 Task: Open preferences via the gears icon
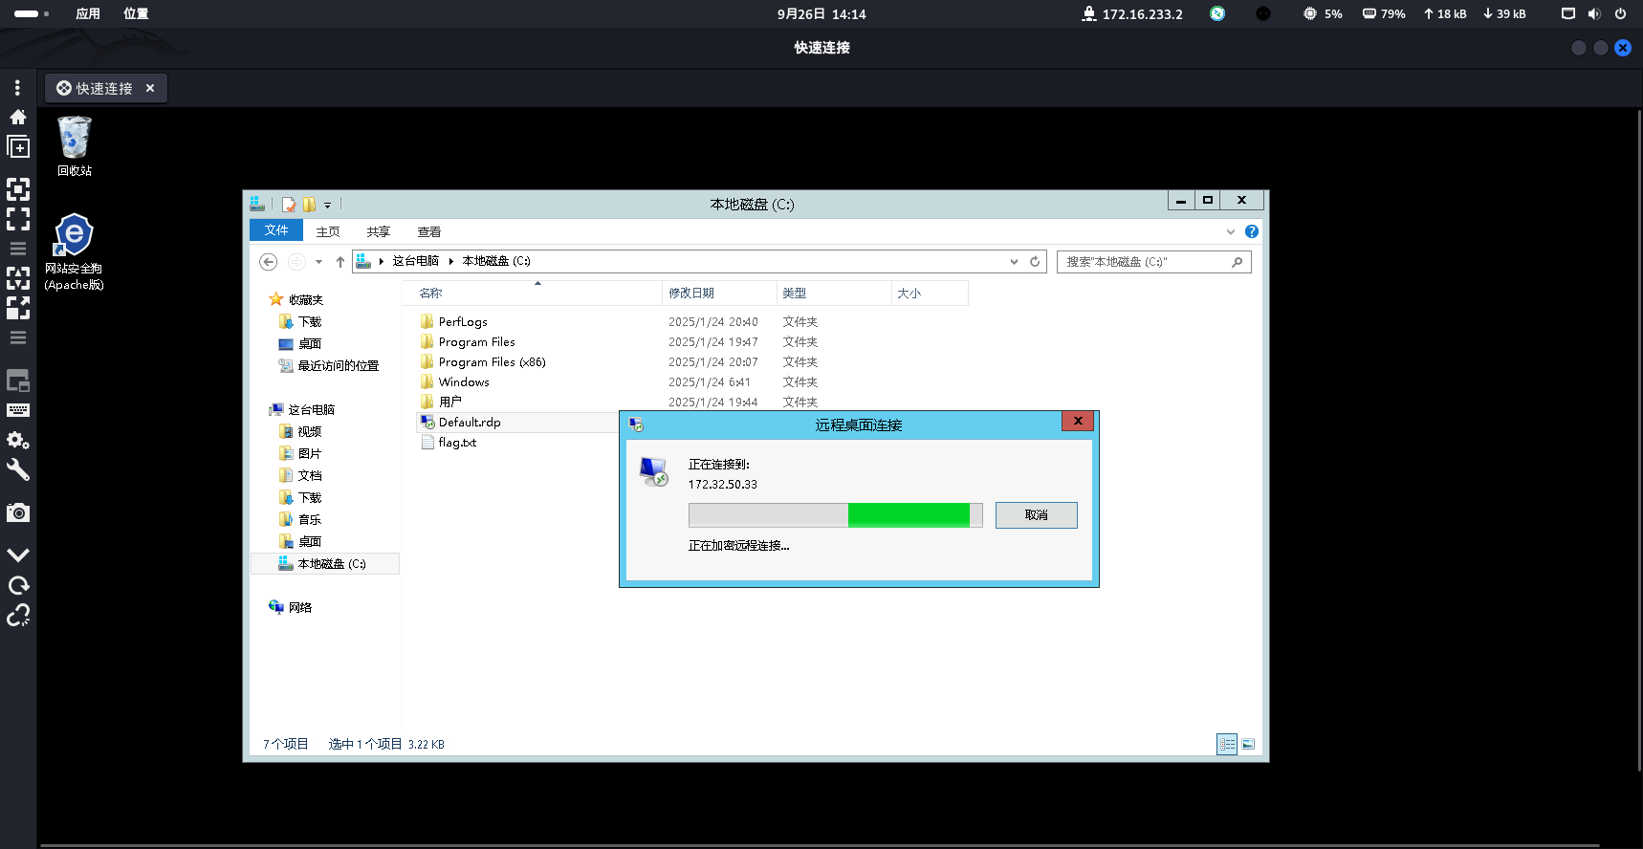tap(18, 440)
